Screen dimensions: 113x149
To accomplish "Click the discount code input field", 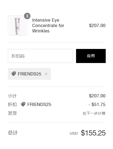I will click(x=40, y=56).
